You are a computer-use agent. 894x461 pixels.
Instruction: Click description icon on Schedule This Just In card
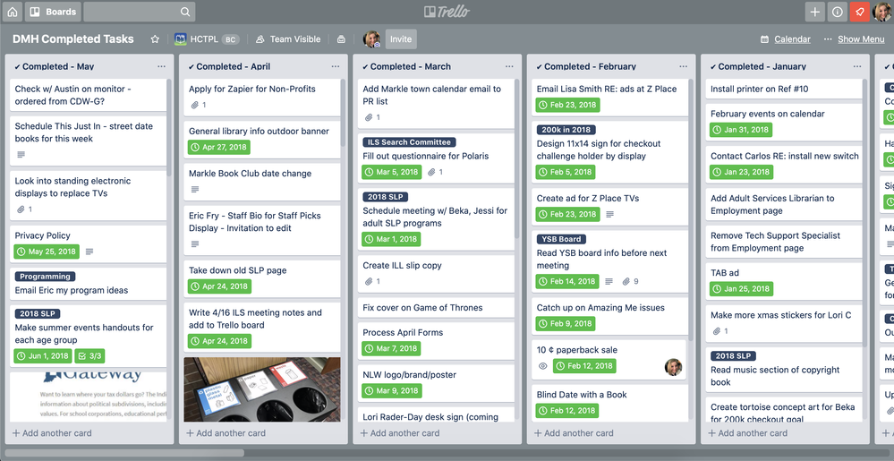[x=21, y=155]
